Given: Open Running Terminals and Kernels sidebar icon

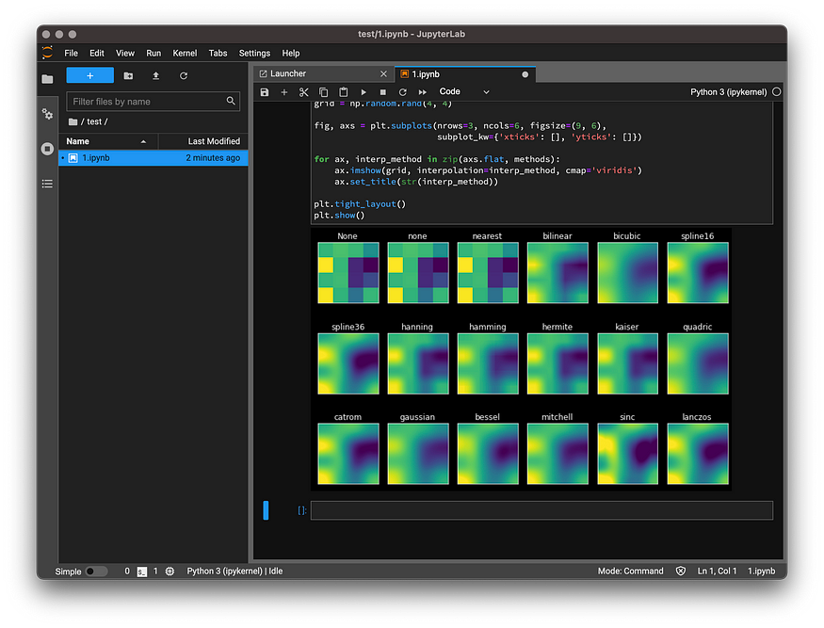Looking at the screenshot, I should point(47,149).
